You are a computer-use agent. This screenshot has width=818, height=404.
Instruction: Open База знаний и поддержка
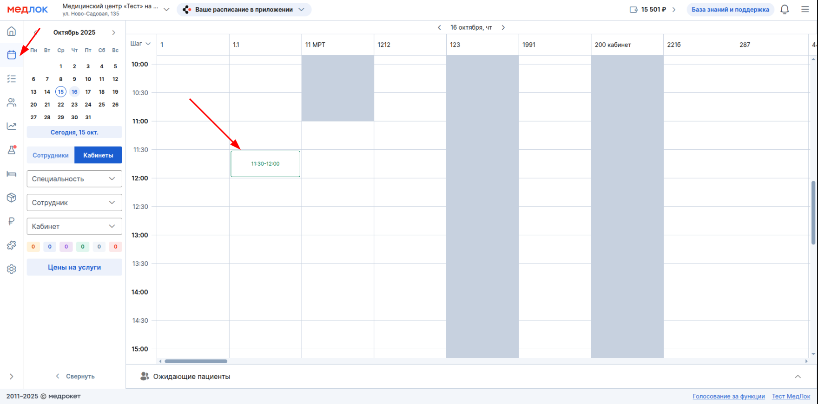click(730, 10)
